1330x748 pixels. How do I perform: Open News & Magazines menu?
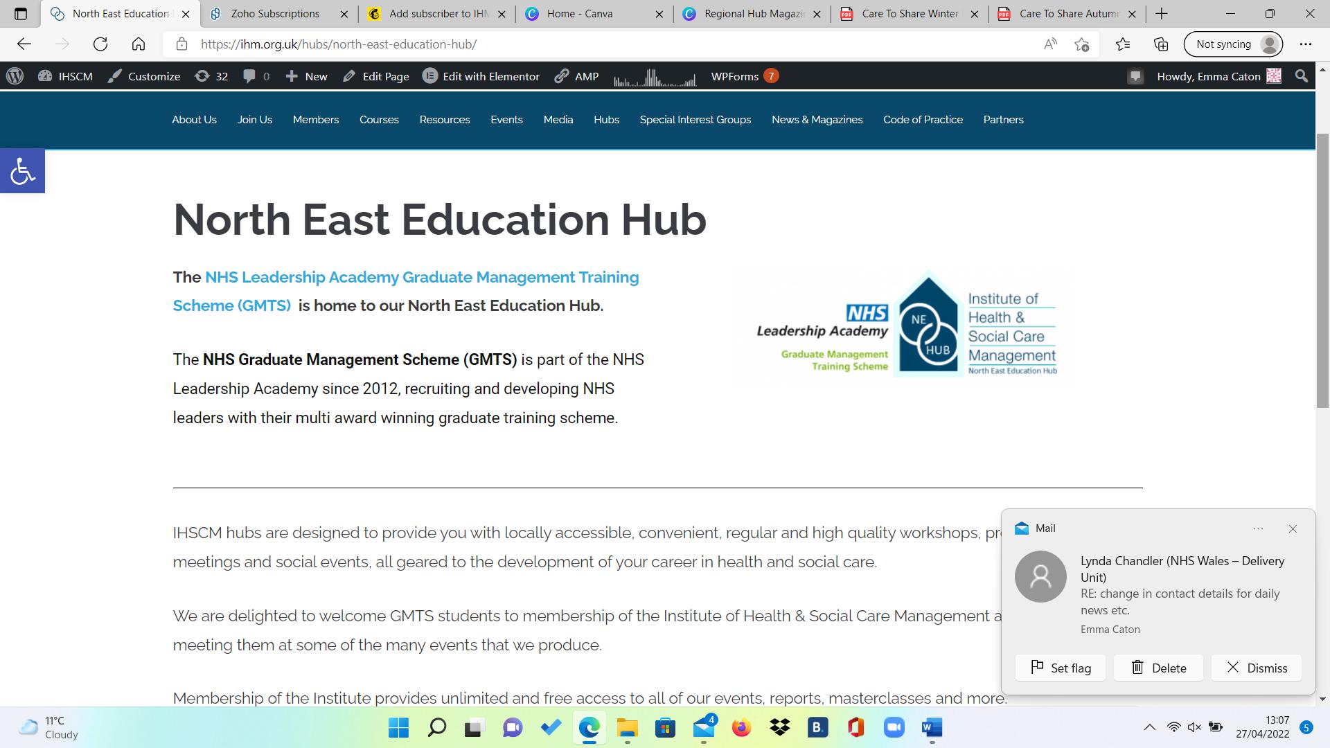click(x=817, y=120)
